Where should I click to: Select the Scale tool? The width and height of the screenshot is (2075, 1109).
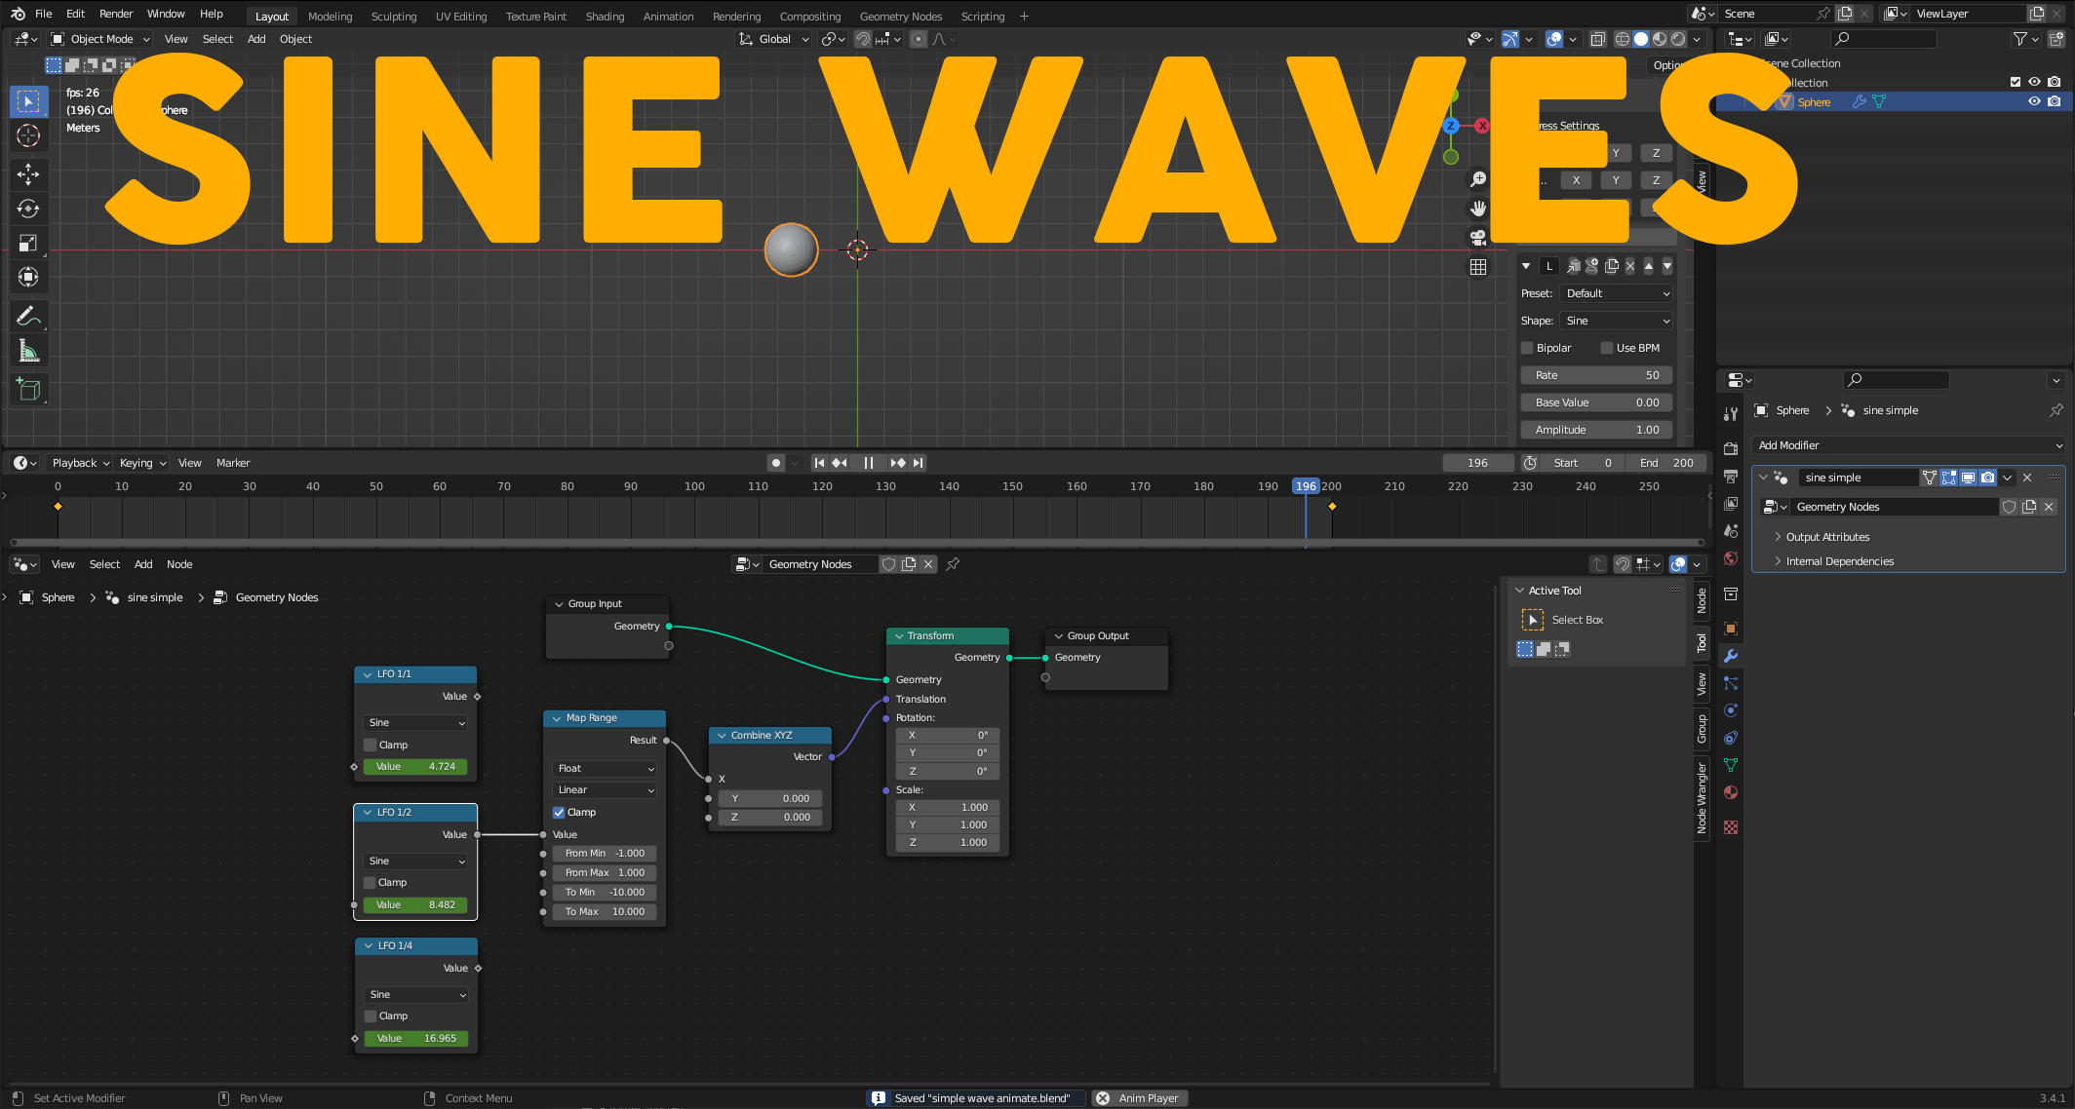(28, 243)
